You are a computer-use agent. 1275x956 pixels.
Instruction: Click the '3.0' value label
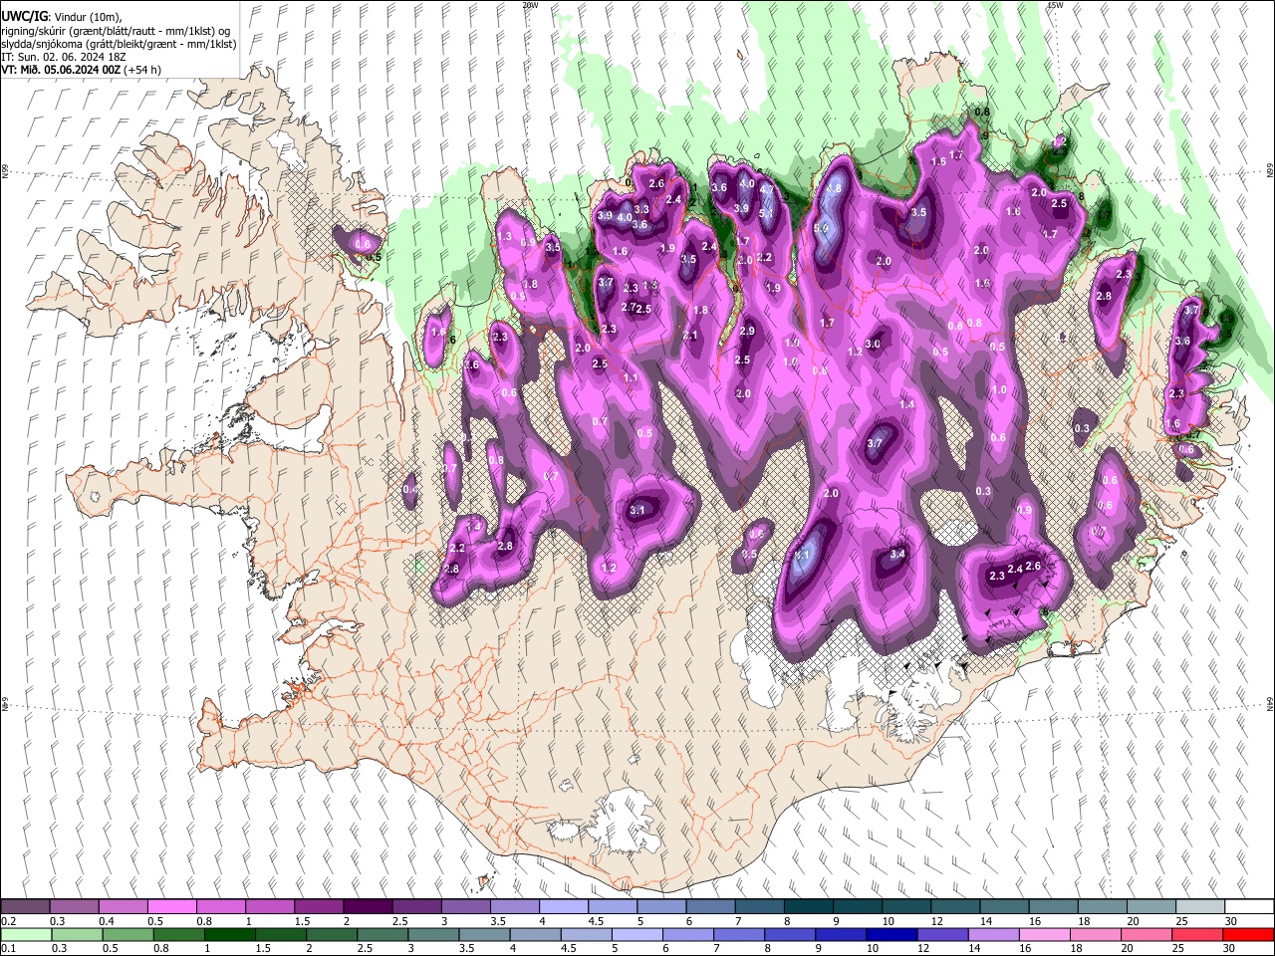[873, 344]
